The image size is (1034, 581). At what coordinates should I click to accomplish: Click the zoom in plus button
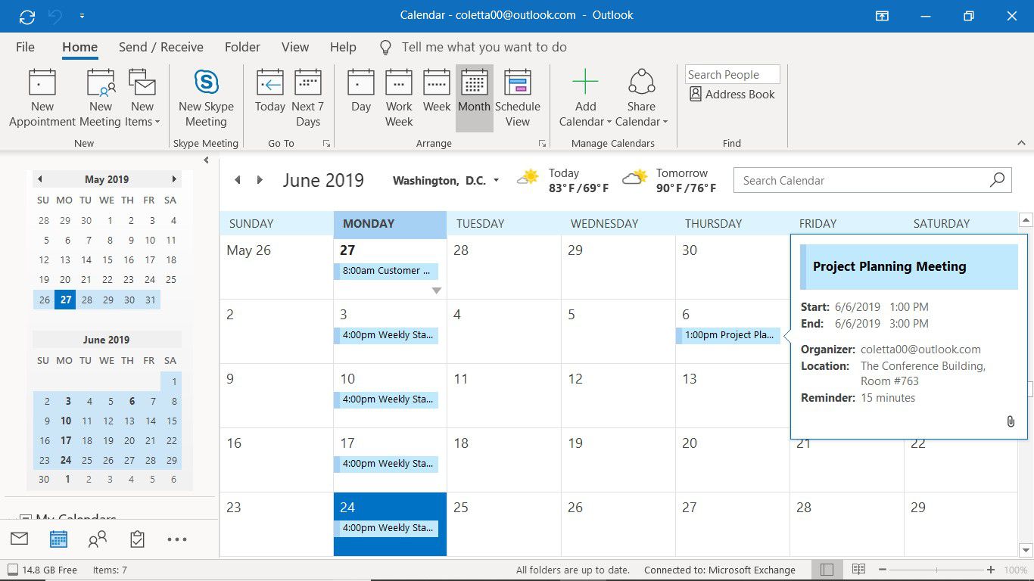click(x=991, y=570)
